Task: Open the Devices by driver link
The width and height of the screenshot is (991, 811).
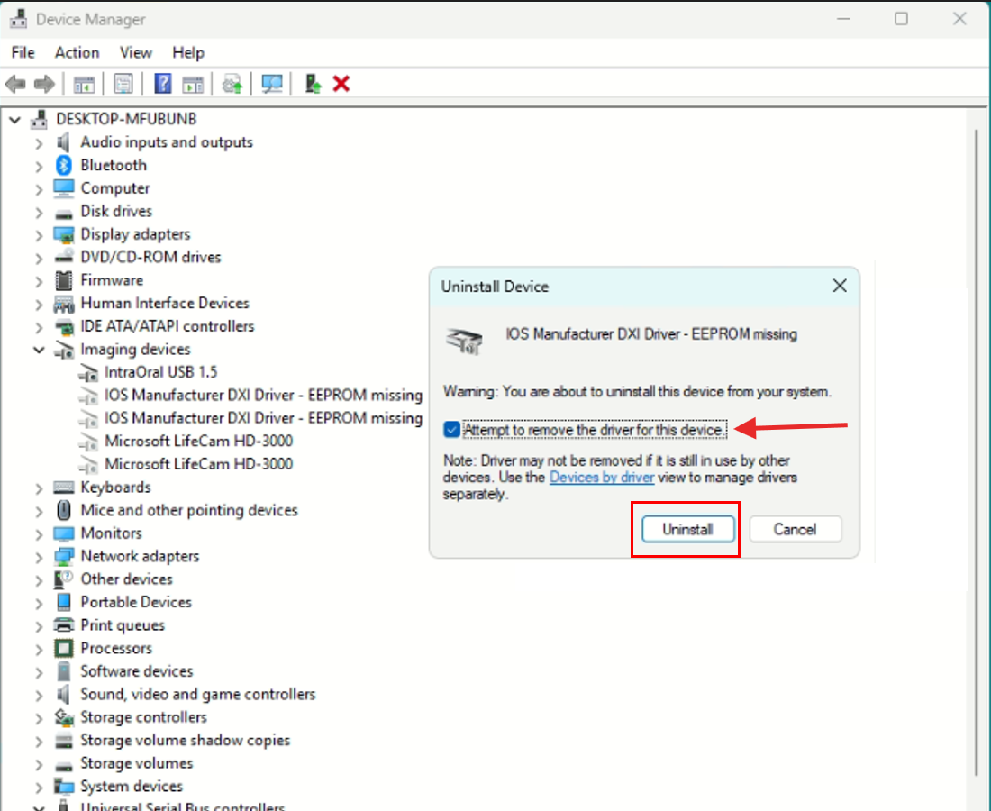Action: pyautogui.click(x=602, y=477)
